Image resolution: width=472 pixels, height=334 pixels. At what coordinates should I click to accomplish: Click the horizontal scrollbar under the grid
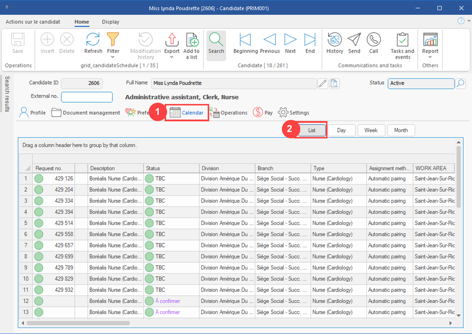coord(78,323)
